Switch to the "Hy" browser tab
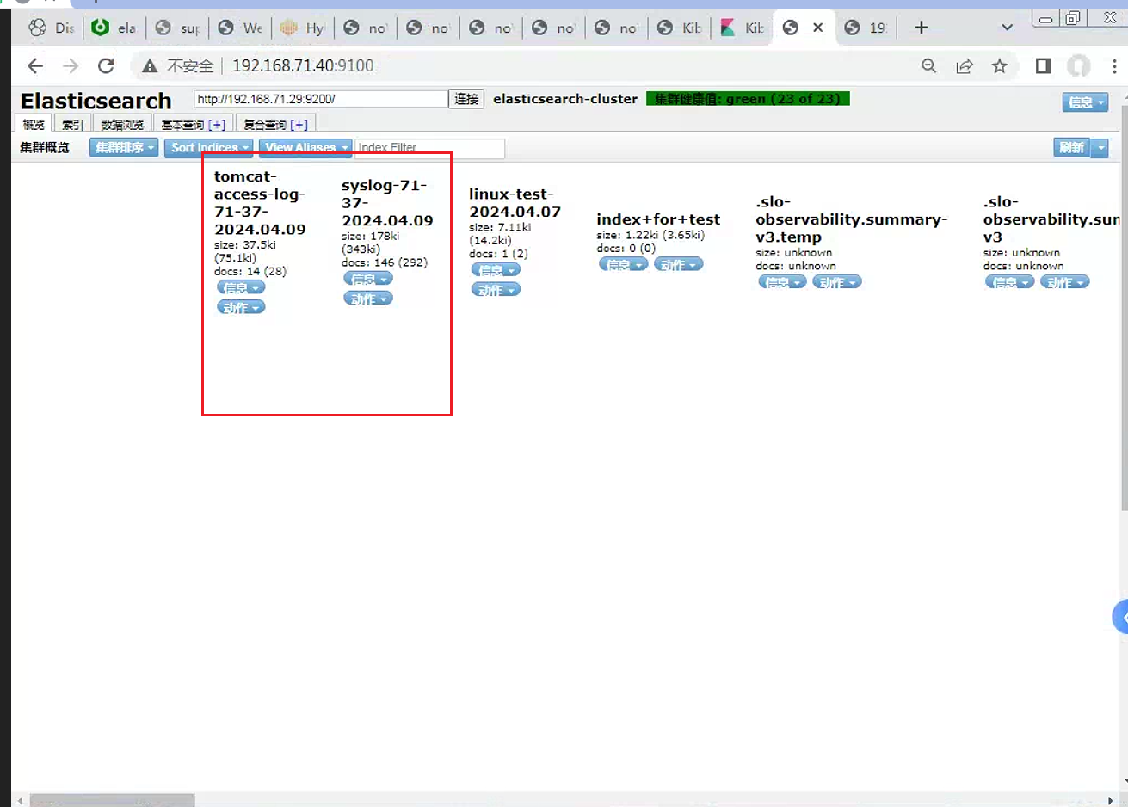Screen dimensions: 1128x807 pyautogui.click(x=303, y=28)
